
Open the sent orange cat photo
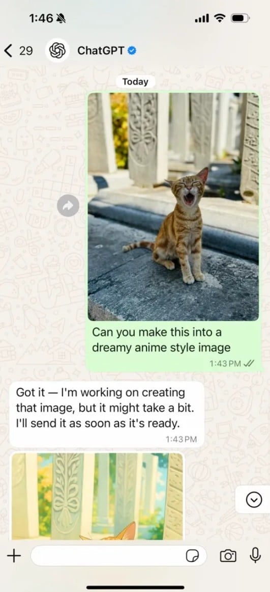point(173,206)
